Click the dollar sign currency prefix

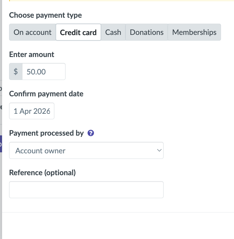pos(16,72)
